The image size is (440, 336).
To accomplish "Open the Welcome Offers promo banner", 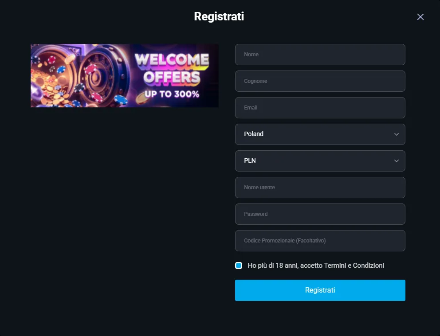I will click(125, 75).
